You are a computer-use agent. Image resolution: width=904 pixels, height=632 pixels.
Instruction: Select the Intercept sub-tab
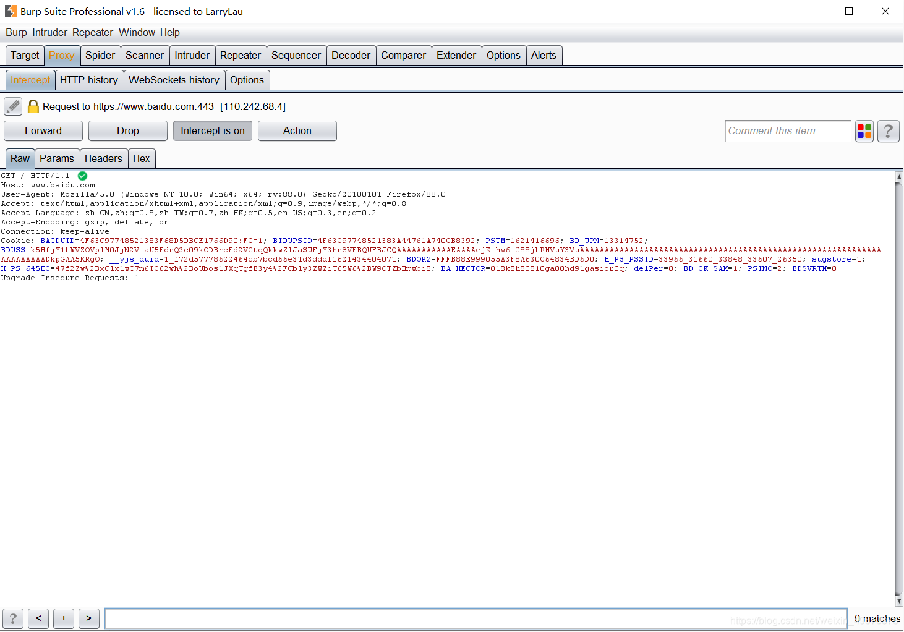click(x=30, y=80)
